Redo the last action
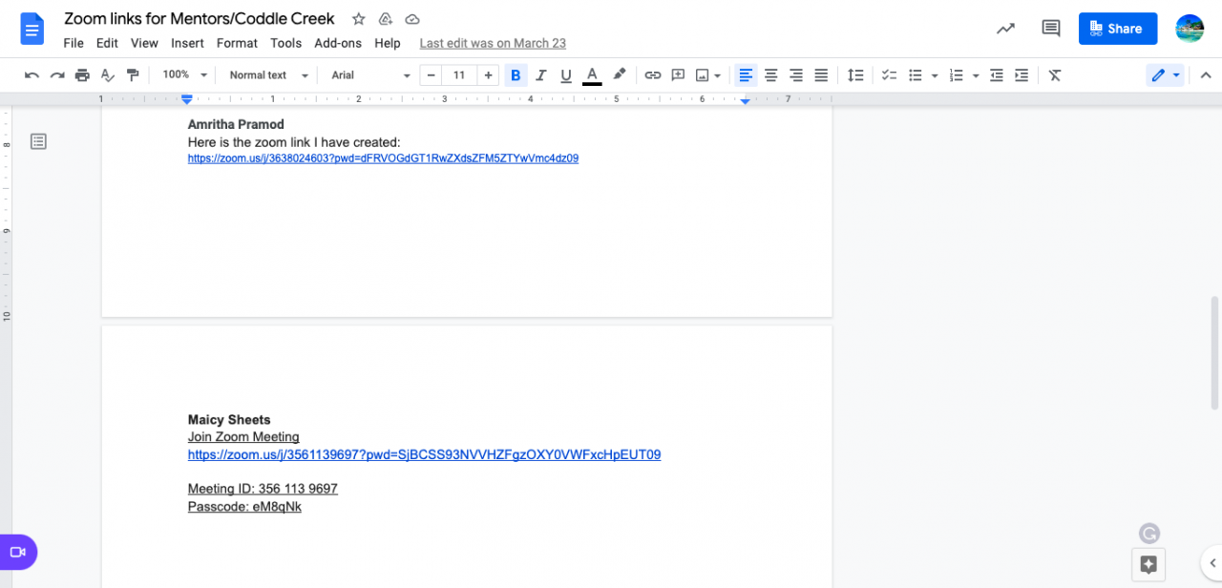The height and width of the screenshot is (588, 1222). (57, 75)
